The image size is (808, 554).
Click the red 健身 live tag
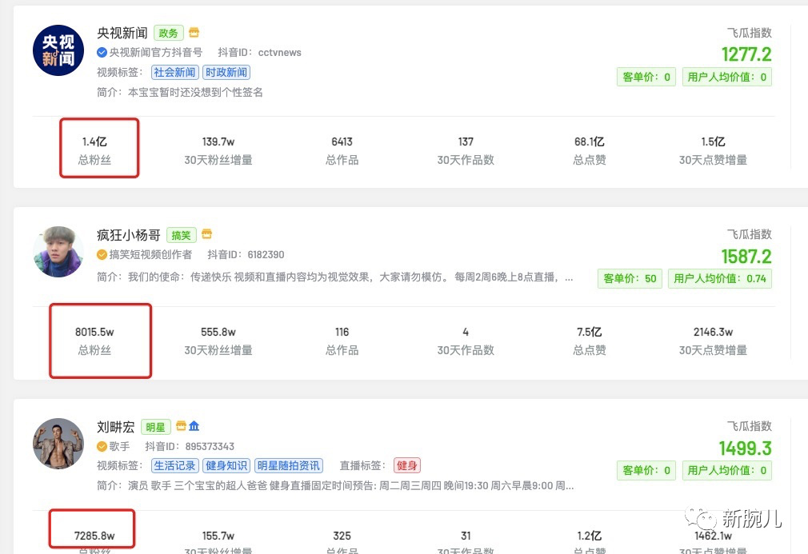tap(406, 465)
